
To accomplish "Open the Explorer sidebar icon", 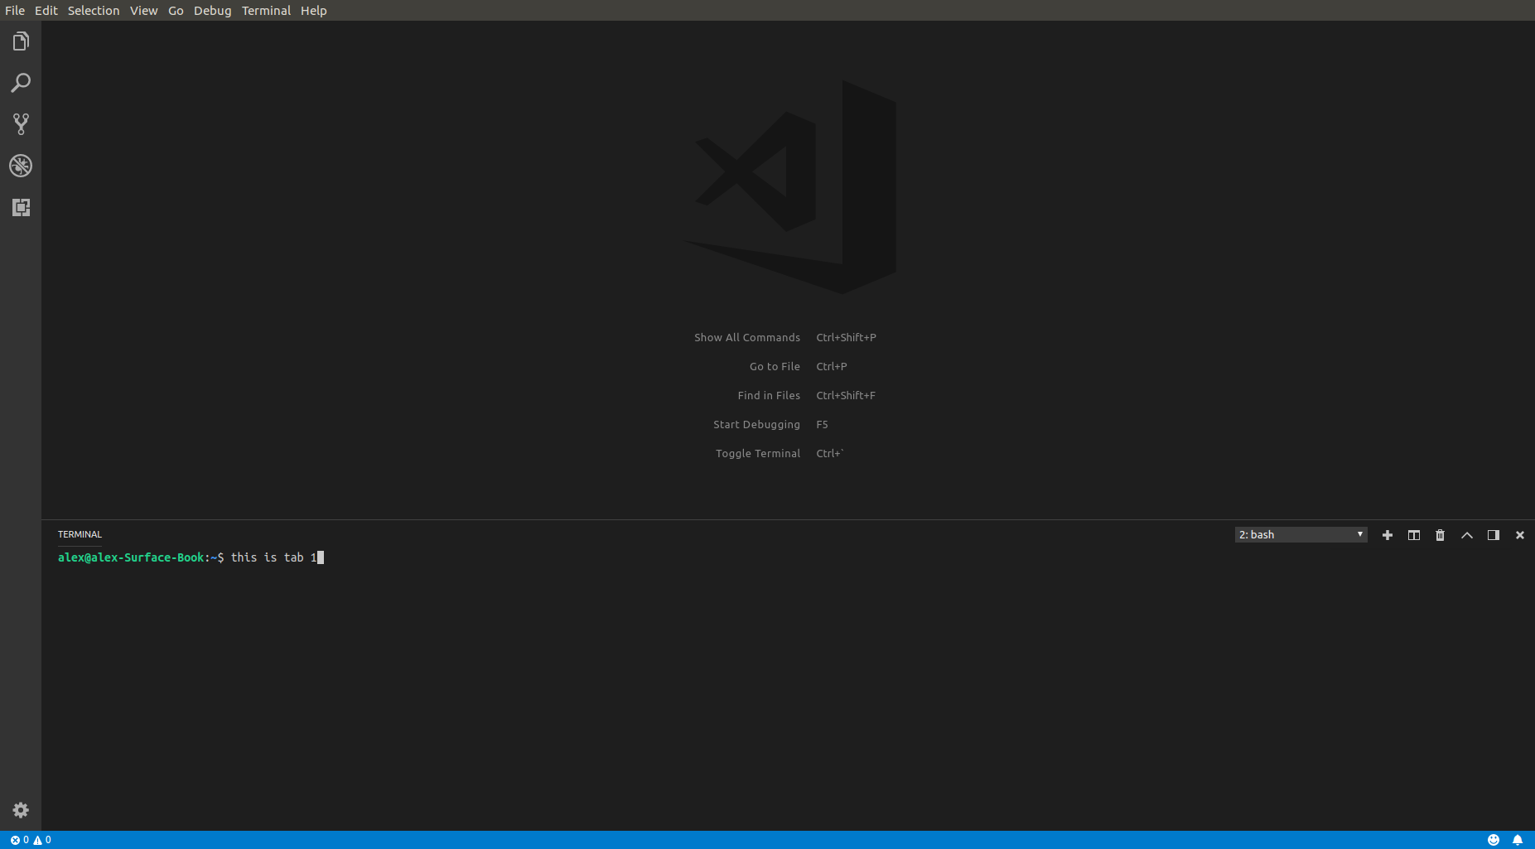I will click(21, 40).
